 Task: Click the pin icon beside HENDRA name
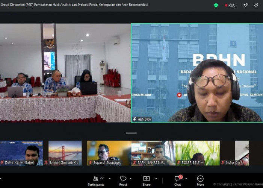[x=135, y=119]
